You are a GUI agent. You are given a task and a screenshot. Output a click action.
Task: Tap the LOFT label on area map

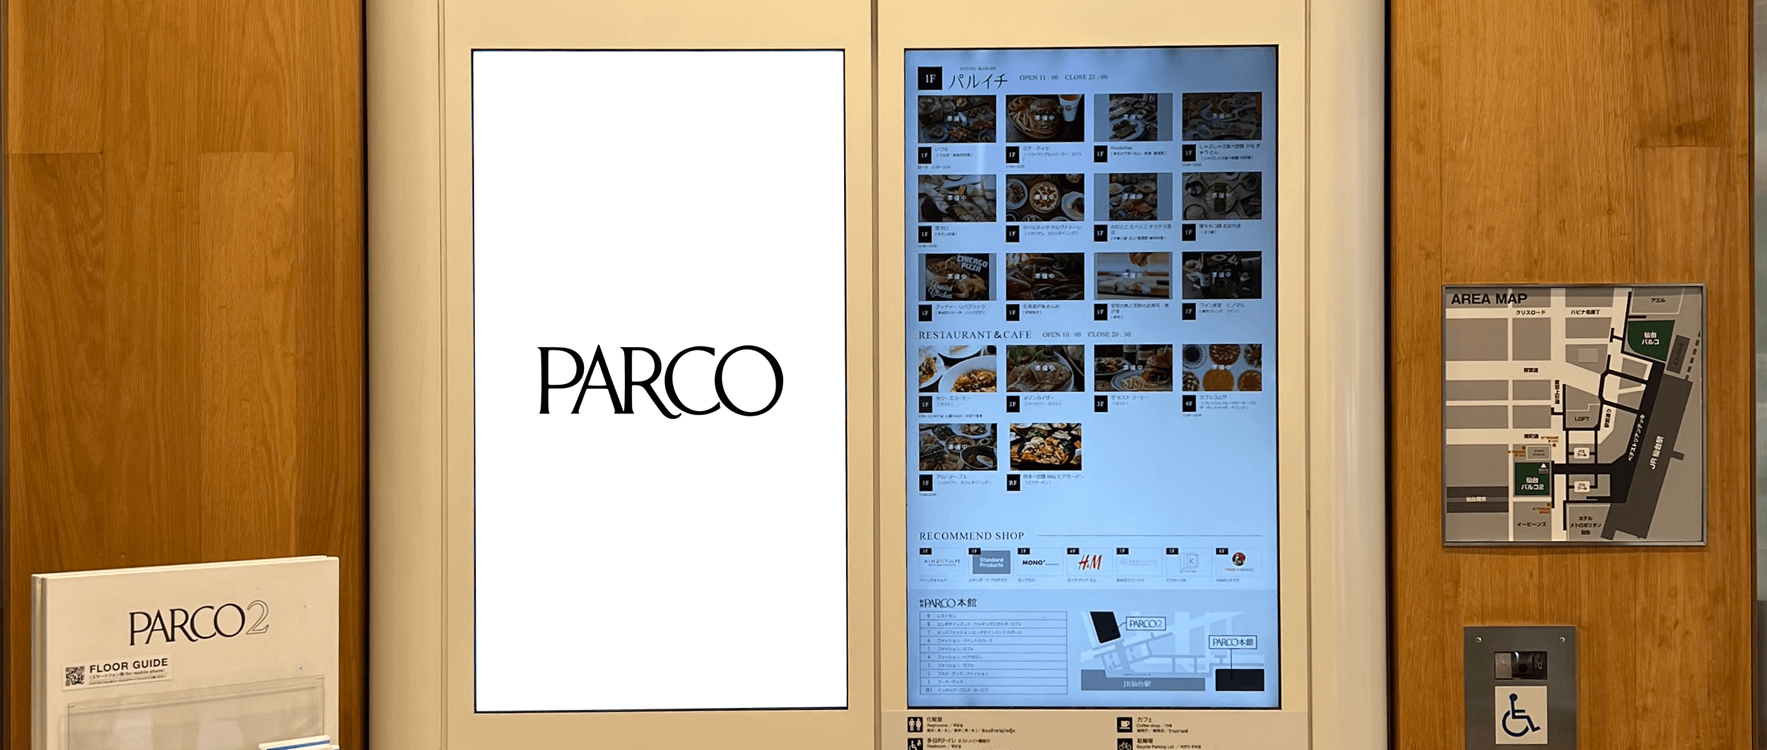(x=1582, y=419)
